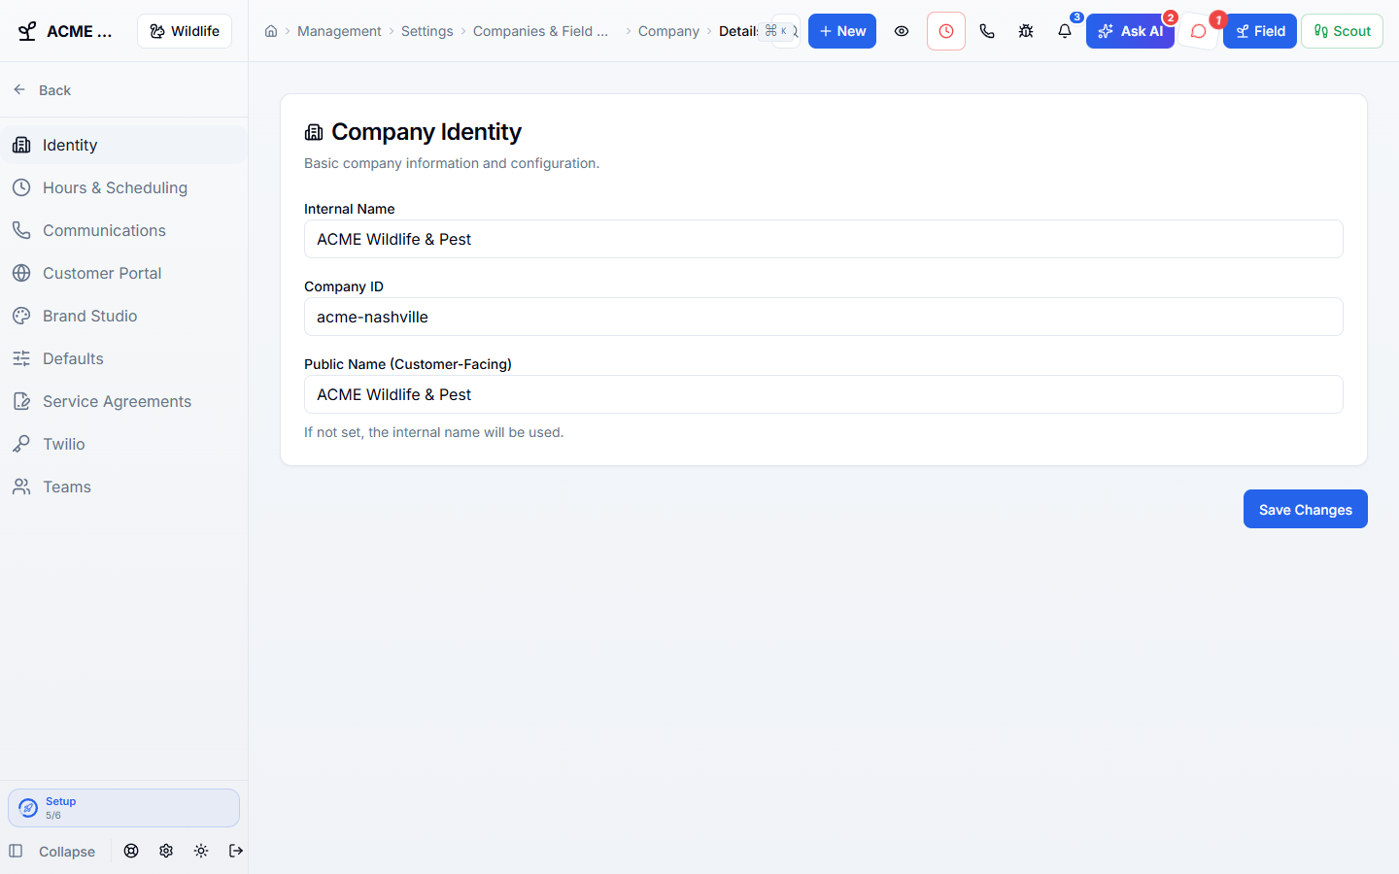The height and width of the screenshot is (874, 1399).
Task: Toggle light/dark theme sun icon
Action: pos(201,851)
